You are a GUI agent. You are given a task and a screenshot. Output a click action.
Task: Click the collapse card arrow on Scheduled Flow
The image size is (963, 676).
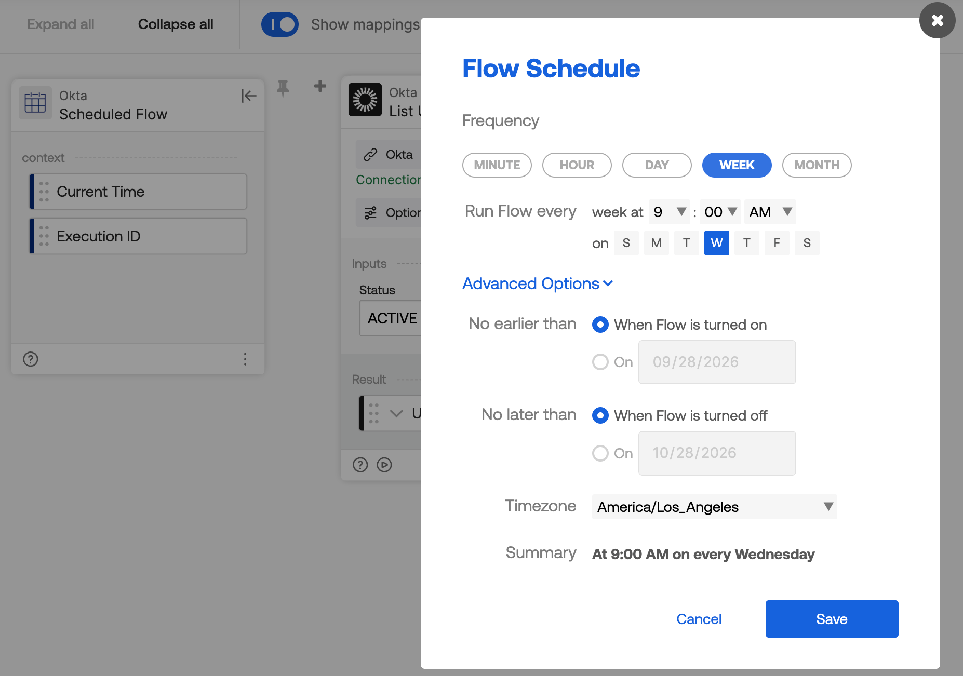249,96
